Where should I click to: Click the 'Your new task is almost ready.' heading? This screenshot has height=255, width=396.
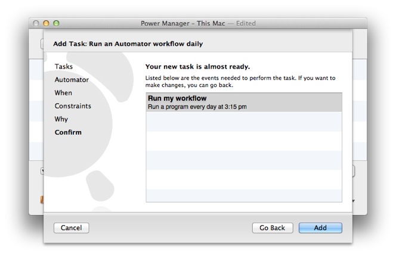[197, 67]
